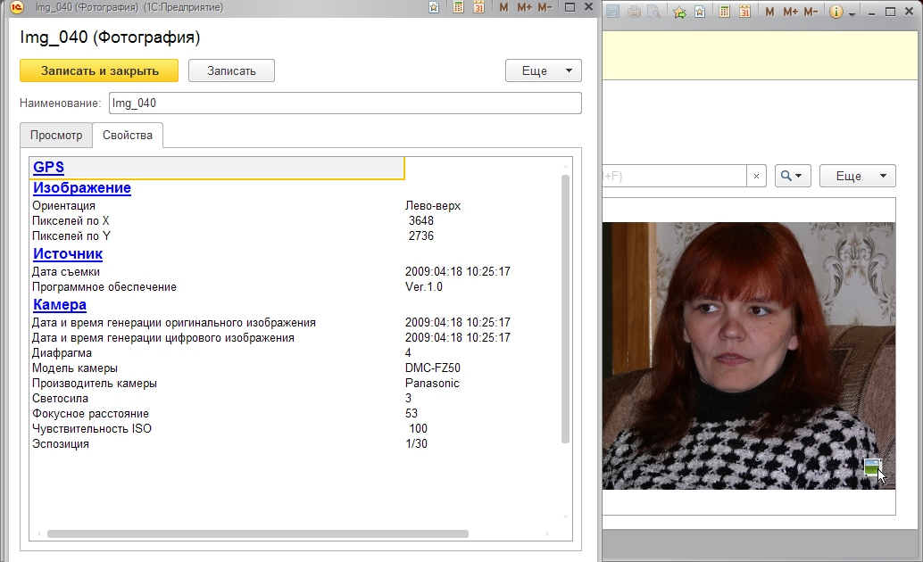Open the calculator in the Img_040 window title bar
Image resolution: width=923 pixels, height=562 pixels.
[x=458, y=7]
